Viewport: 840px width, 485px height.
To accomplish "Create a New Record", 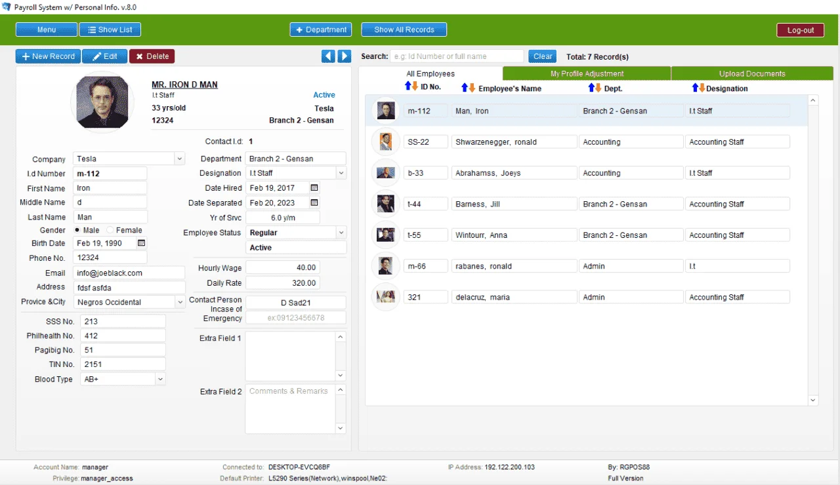I will tap(48, 56).
